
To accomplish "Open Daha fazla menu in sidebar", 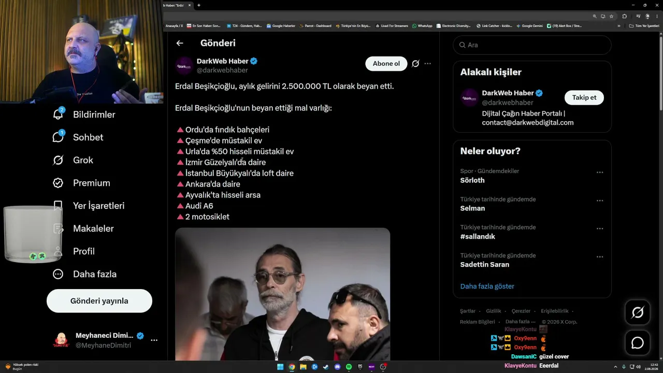I will [84, 274].
